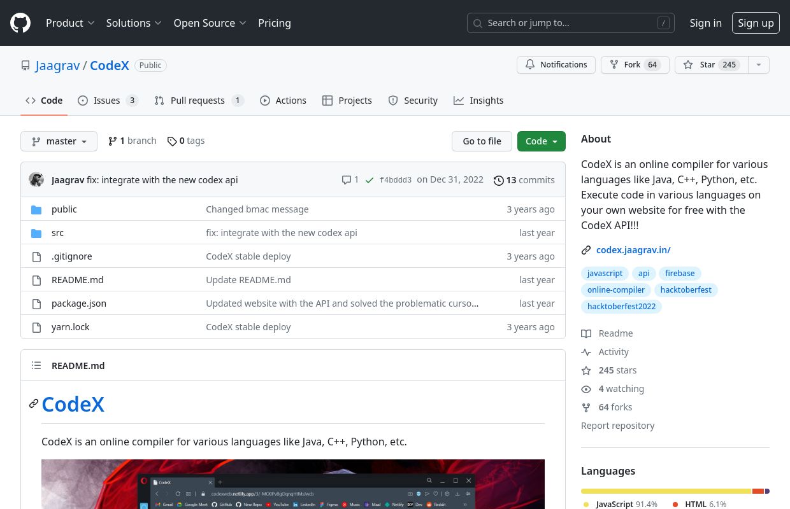Open the Insights tab
The image size is (790, 509).
coord(478,101)
